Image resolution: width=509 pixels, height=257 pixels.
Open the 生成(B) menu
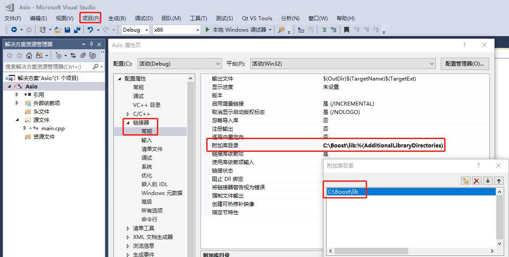coord(117,18)
